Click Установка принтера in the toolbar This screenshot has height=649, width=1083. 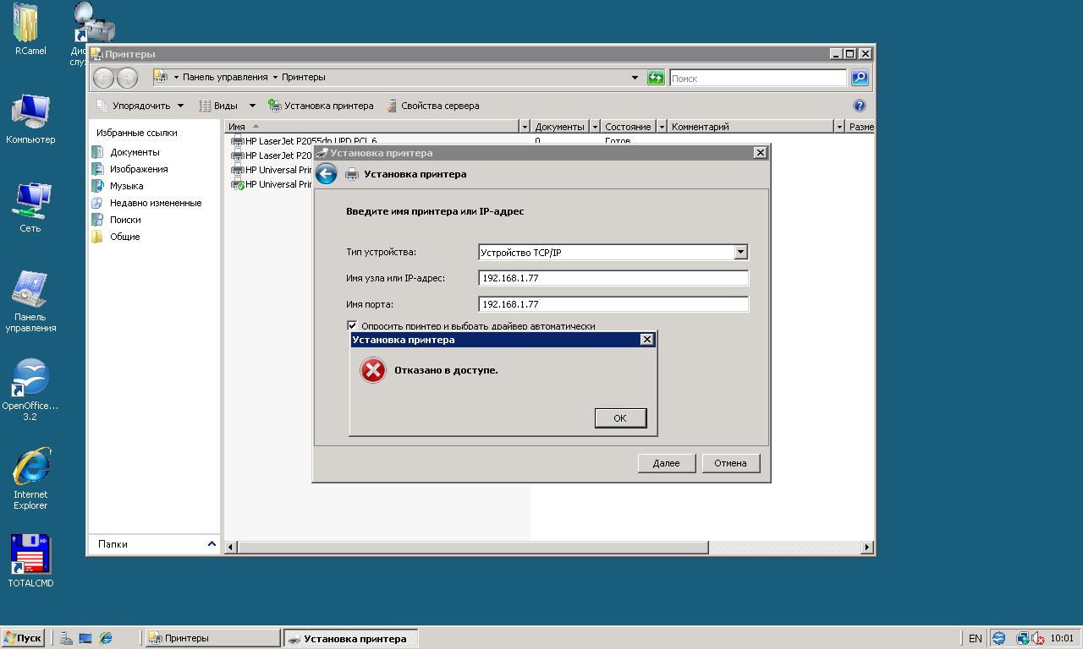coord(321,106)
